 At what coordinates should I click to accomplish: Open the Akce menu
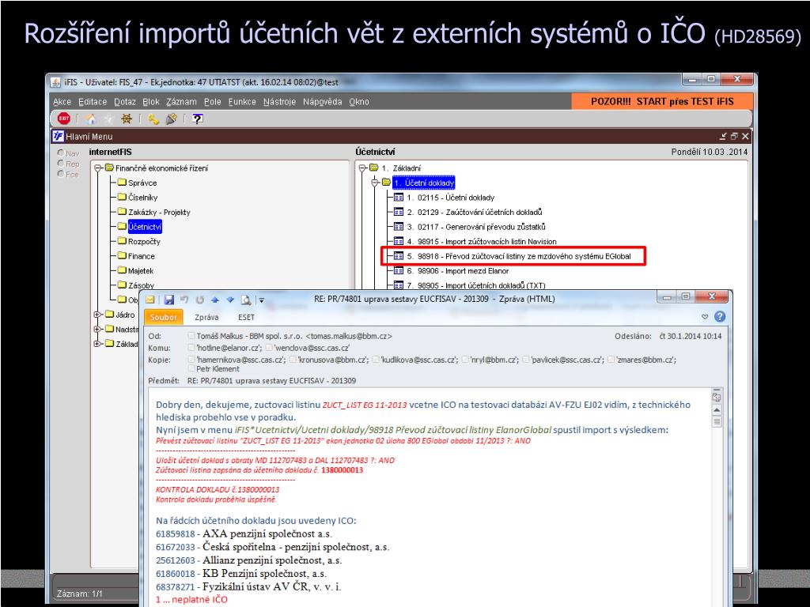(x=62, y=102)
